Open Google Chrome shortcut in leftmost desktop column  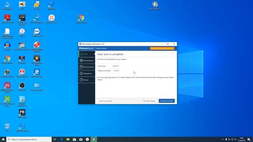pos(7,60)
